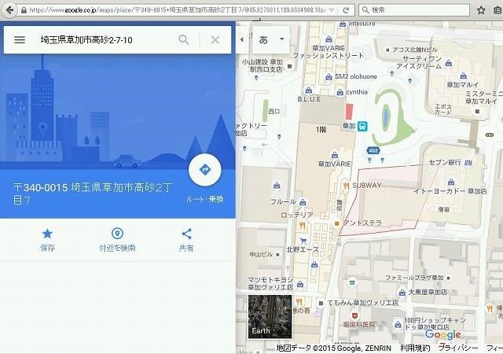Click the アントステラ orange marker
The image size is (503, 354).
[x=336, y=223]
